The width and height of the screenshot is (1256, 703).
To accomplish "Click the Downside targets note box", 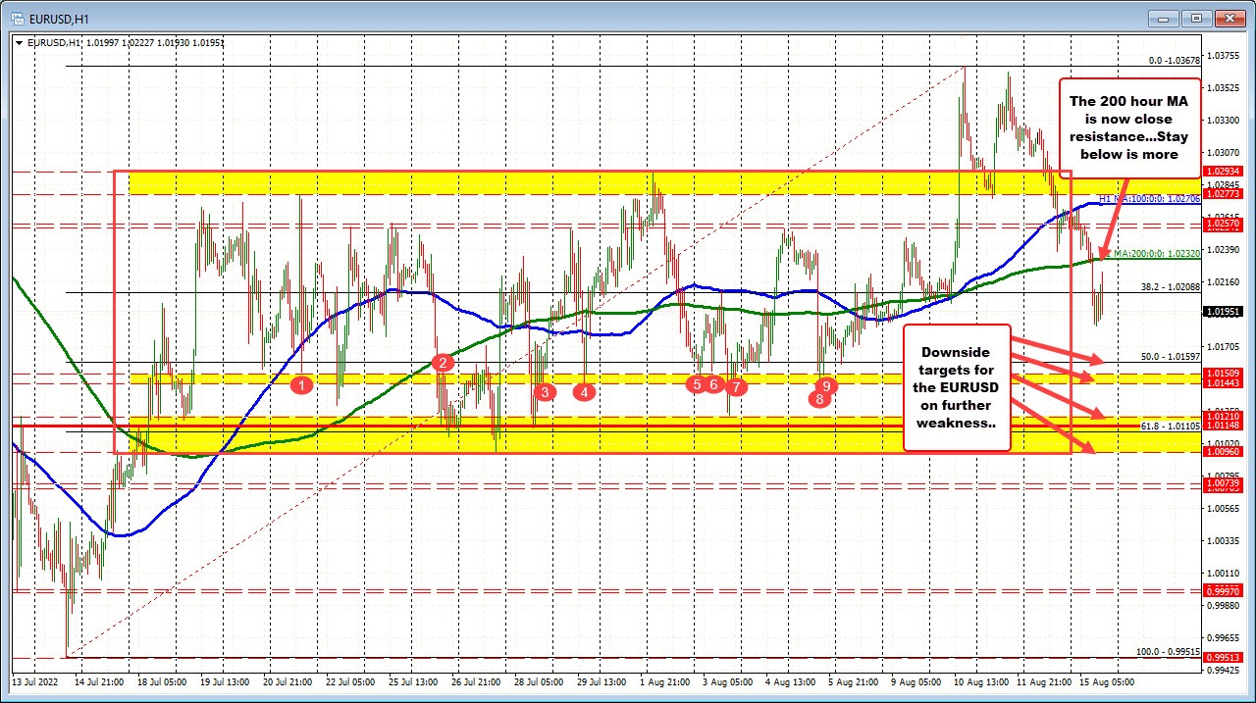I will pos(956,388).
